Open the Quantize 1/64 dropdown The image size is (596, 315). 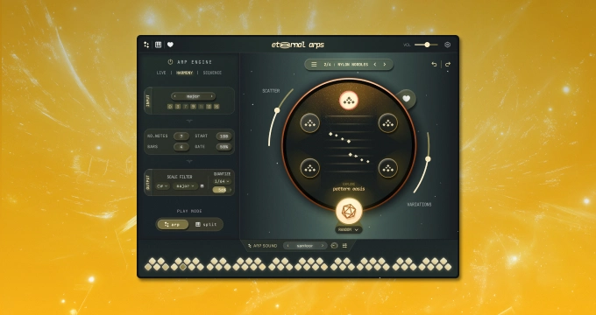pyautogui.click(x=222, y=181)
